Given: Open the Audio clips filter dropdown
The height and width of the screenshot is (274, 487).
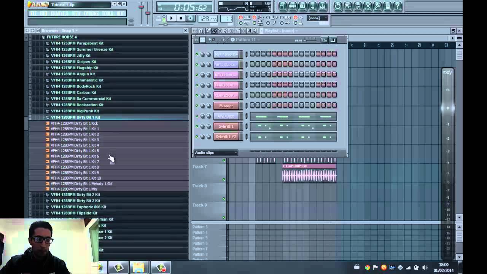Looking at the screenshot, I should click(x=216, y=153).
